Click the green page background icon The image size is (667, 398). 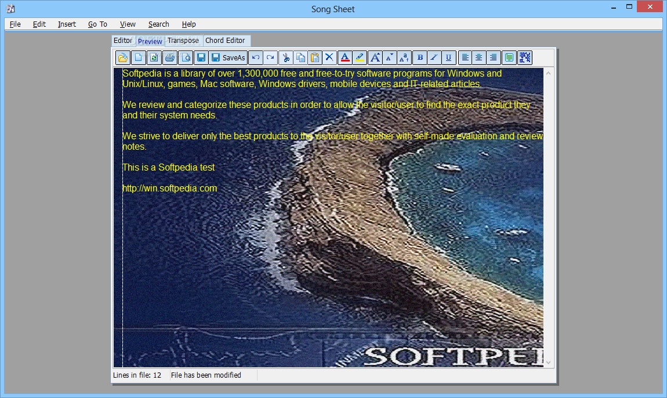click(x=509, y=57)
